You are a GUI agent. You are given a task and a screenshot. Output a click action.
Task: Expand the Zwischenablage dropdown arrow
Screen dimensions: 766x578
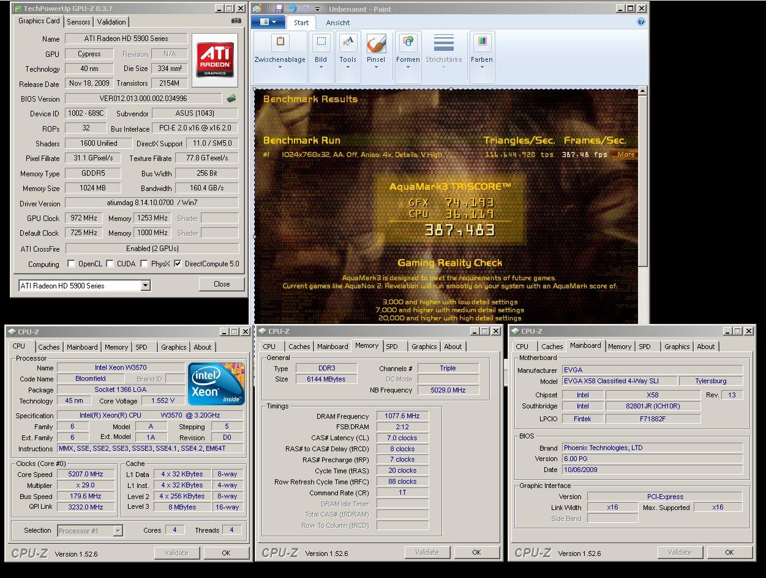click(x=280, y=67)
